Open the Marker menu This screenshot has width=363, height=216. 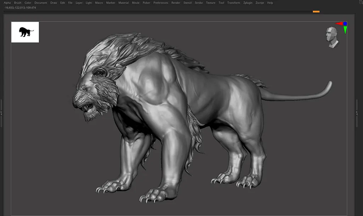point(111,3)
